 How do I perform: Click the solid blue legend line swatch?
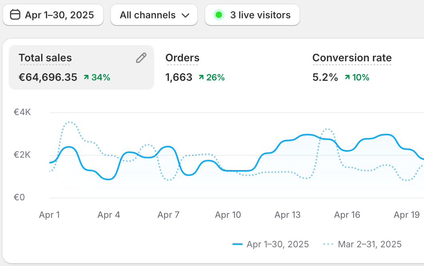[x=238, y=244]
